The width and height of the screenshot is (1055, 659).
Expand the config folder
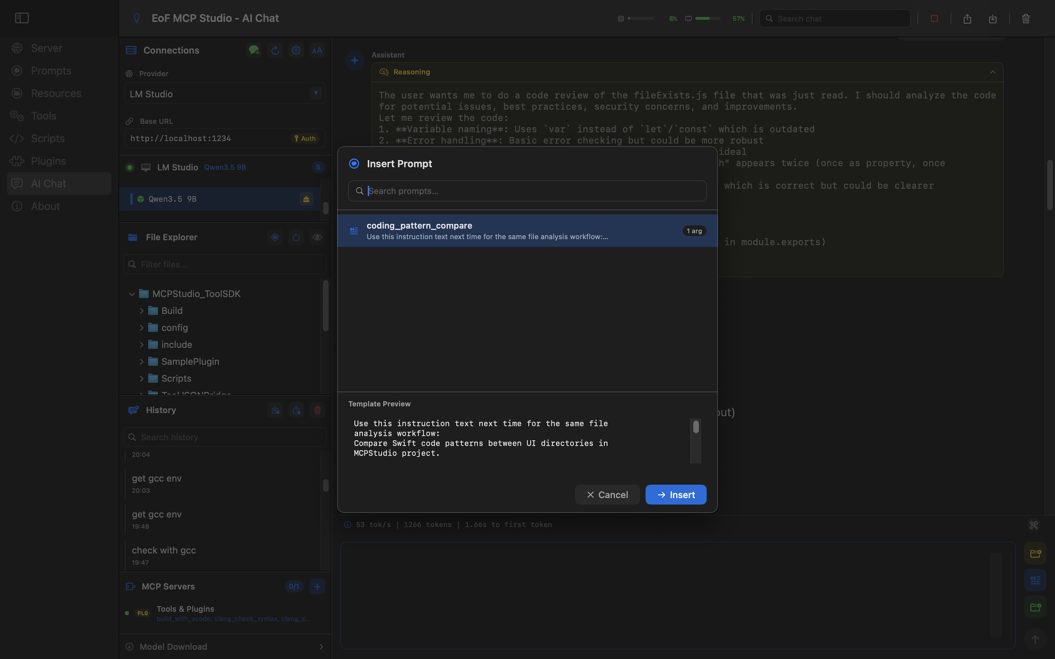[141, 328]
